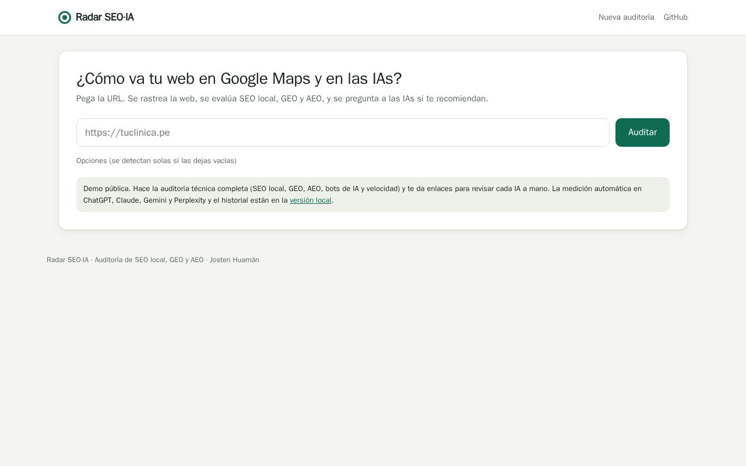Click the footer text mentioning Josten Huamán

153,260
